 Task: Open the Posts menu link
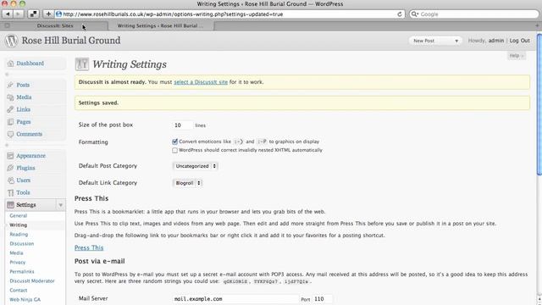point(23,85)
